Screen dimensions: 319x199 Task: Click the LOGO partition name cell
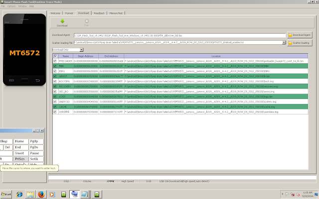click(x=66, y=97)
